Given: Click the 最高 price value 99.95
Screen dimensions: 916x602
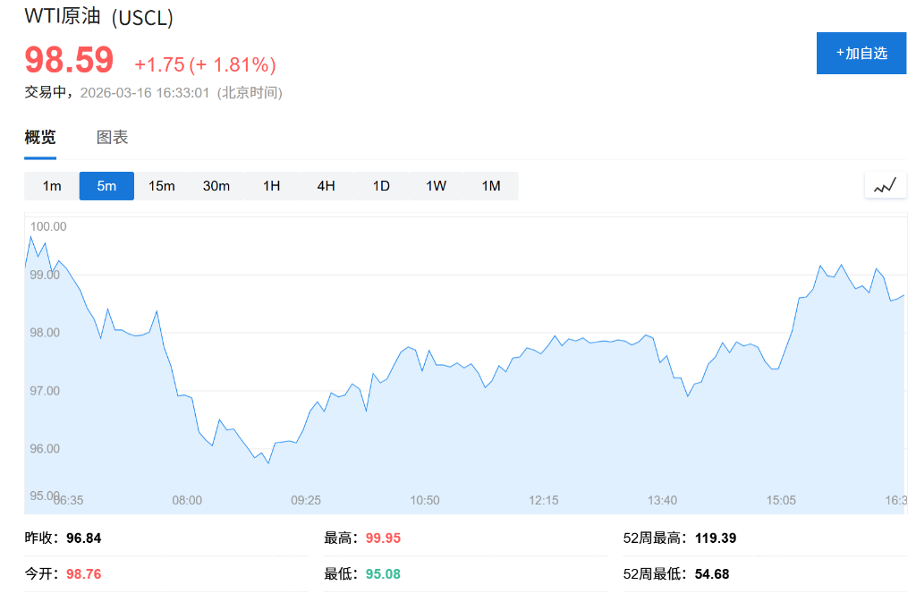Looking at the screenshot, I should pos(383,538).
